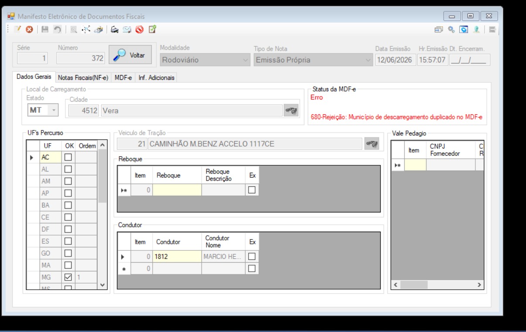This screenshot has height=332, width=526.
Task: Click the double gears icon at toolbar right
Action: 451,30
